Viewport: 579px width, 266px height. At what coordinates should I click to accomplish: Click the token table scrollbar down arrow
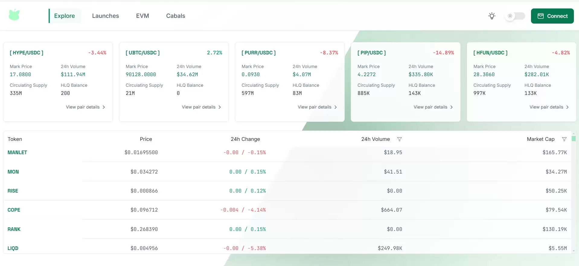tap(574, 251)
